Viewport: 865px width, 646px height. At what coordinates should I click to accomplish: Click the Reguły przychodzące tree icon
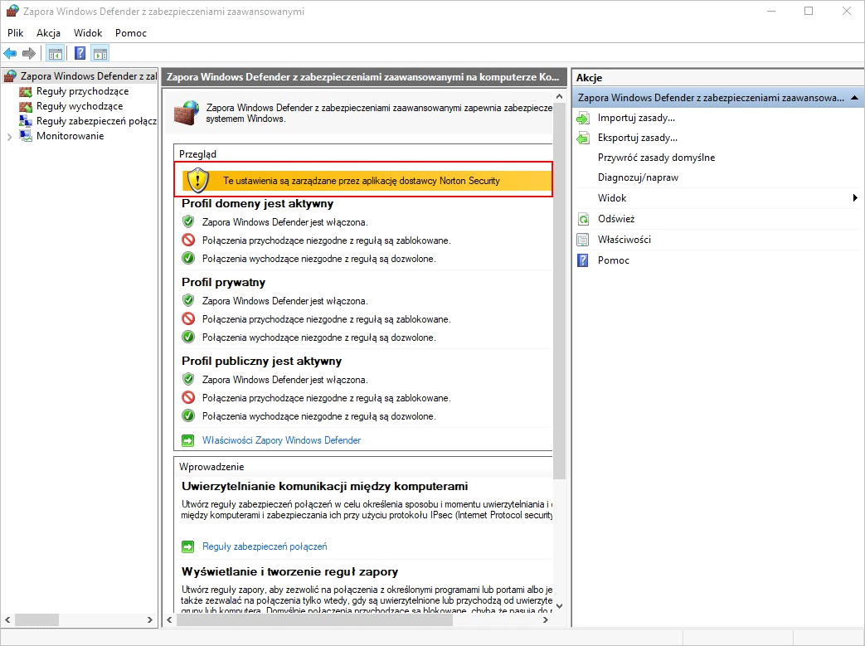coord(26,91)
